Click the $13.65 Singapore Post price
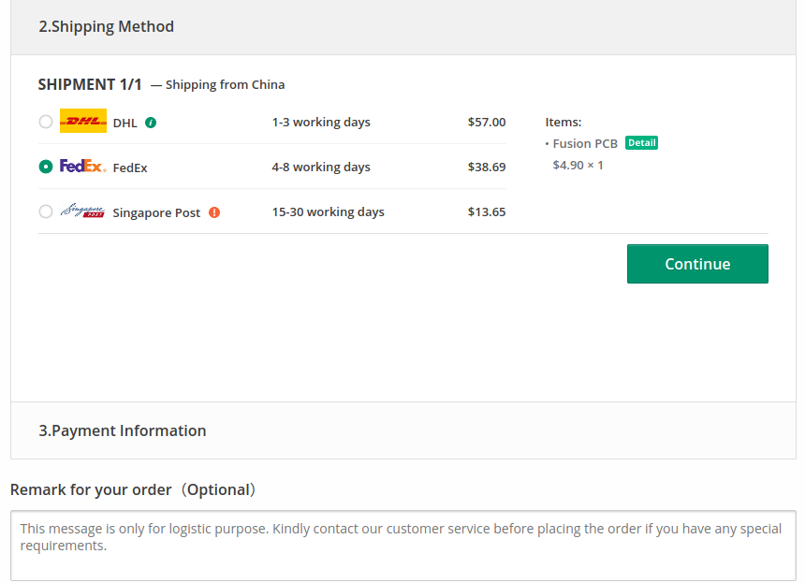The height and width of the screenshot is (583, 805). coord(486,211)
